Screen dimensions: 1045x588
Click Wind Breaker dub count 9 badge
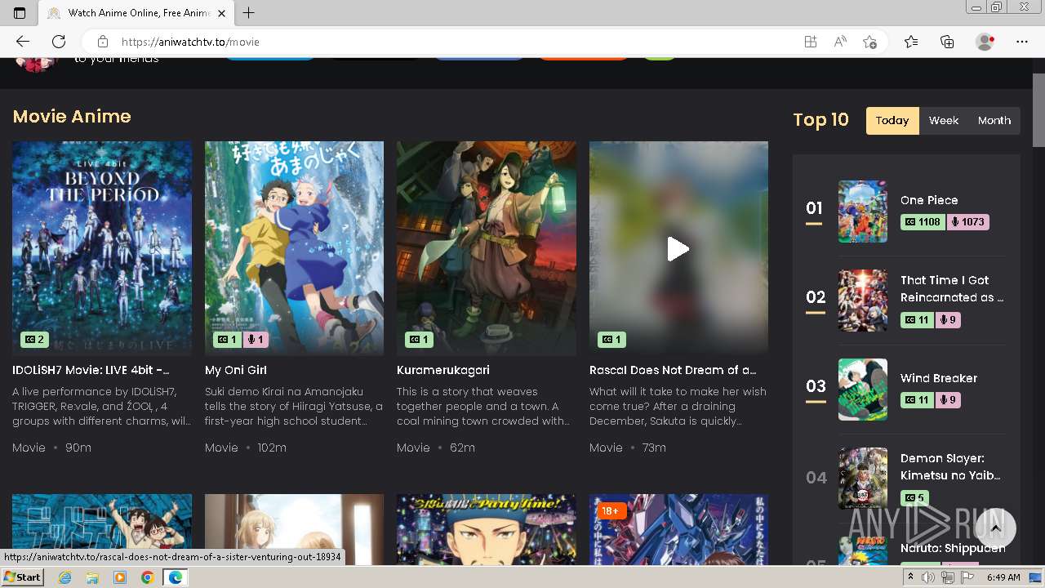coord(949,400)
